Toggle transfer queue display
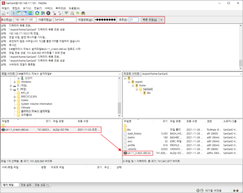The image size is (243, 193). (x=30, y=13)
